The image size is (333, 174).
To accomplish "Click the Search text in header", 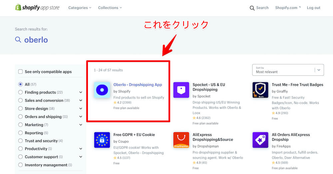I will pos(262,8).
